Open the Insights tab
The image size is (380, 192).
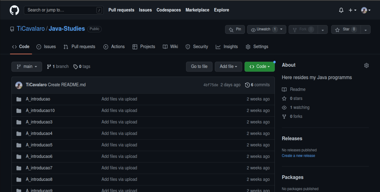(227, 47)
